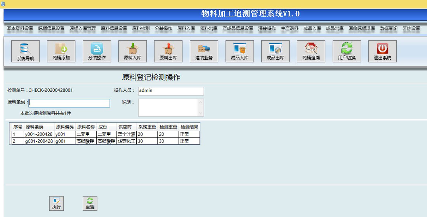This screenshot has height=217, width=427.
Task: Open the 系统导航 toolbar icon
Action: point(25,51)
